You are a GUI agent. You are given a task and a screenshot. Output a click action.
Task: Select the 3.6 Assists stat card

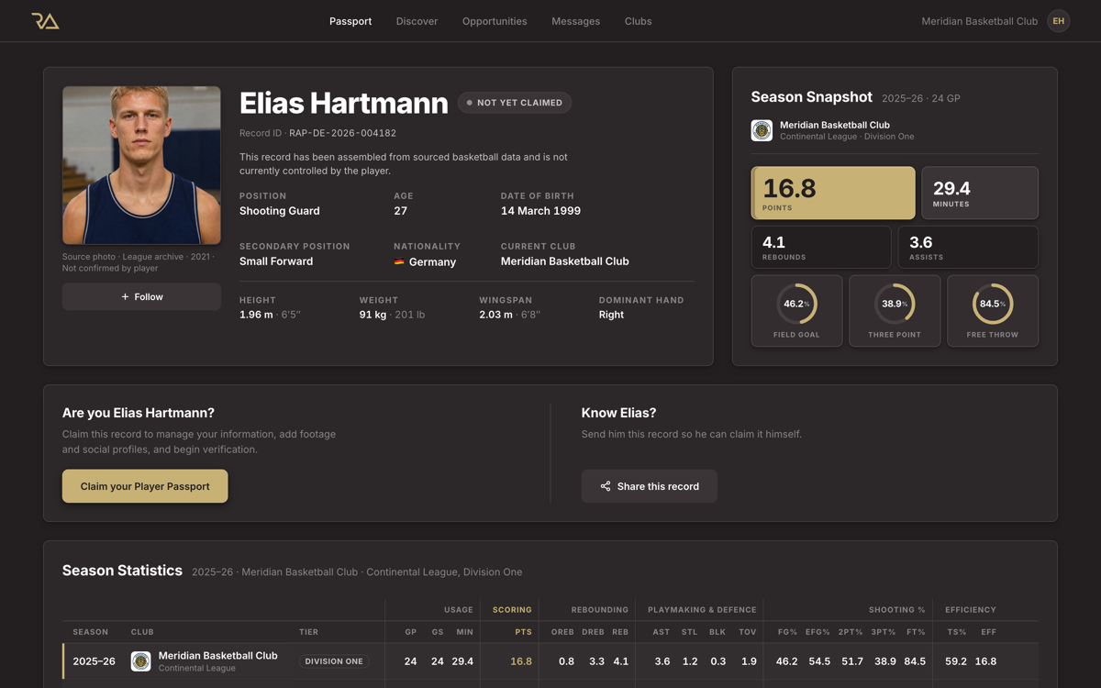click(x=968, y=247)
